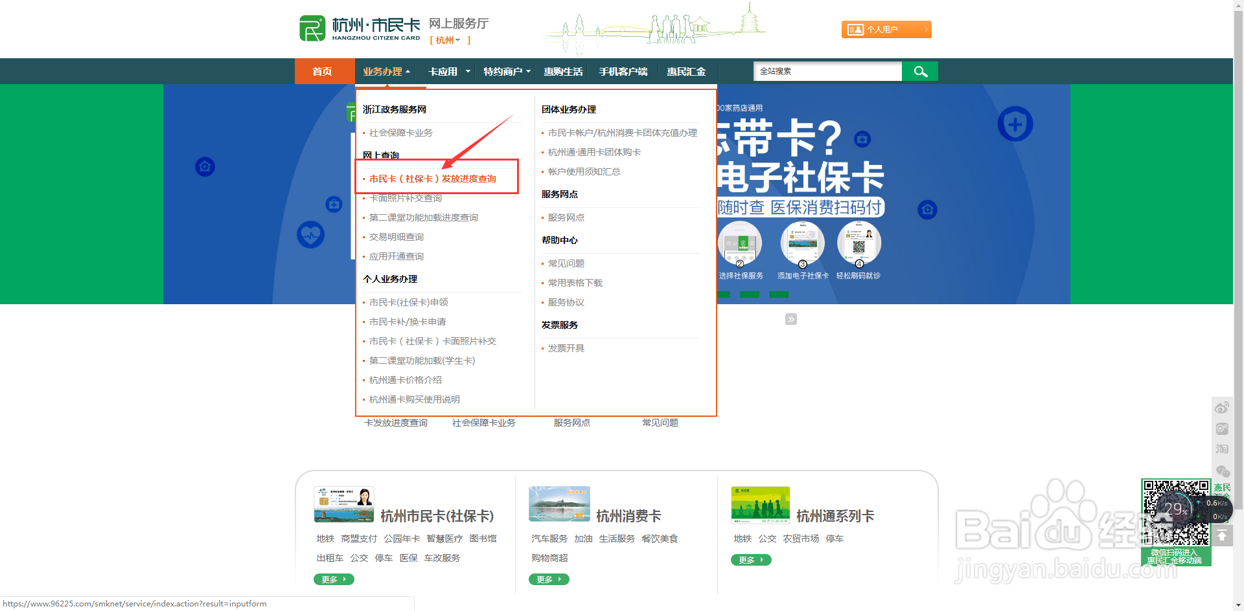Open 杭州通卡购买使用说明 link
Image resolution: width=1244 pixels, height=611 pixels.
tap(415, 399)
